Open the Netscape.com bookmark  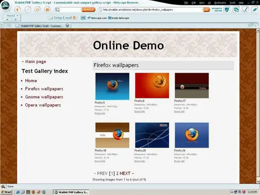tap(97, 18)
